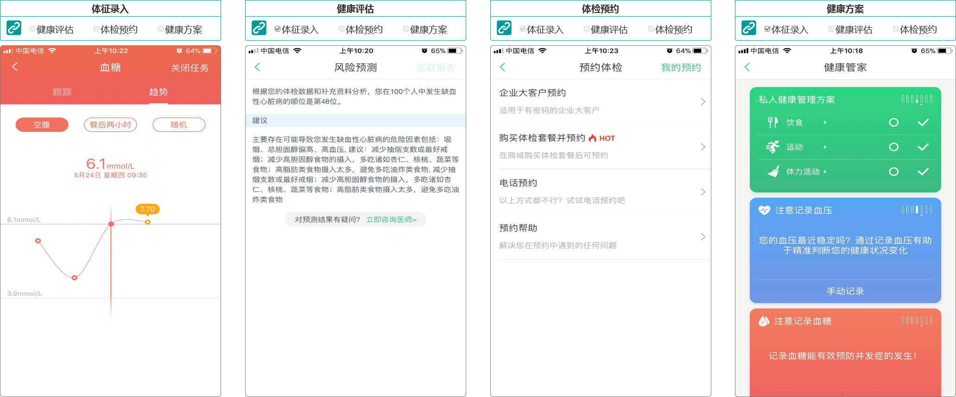The image size is (956, 397).
Task: Select the 餐后两小时 filter
Action: click(x=110, y=125)
